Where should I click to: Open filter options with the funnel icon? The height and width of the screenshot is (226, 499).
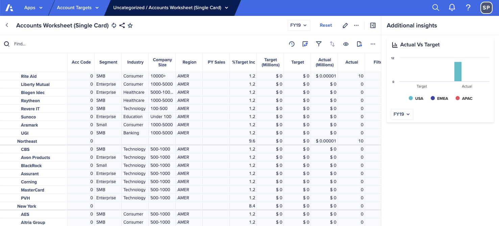(x=318, y=44)
